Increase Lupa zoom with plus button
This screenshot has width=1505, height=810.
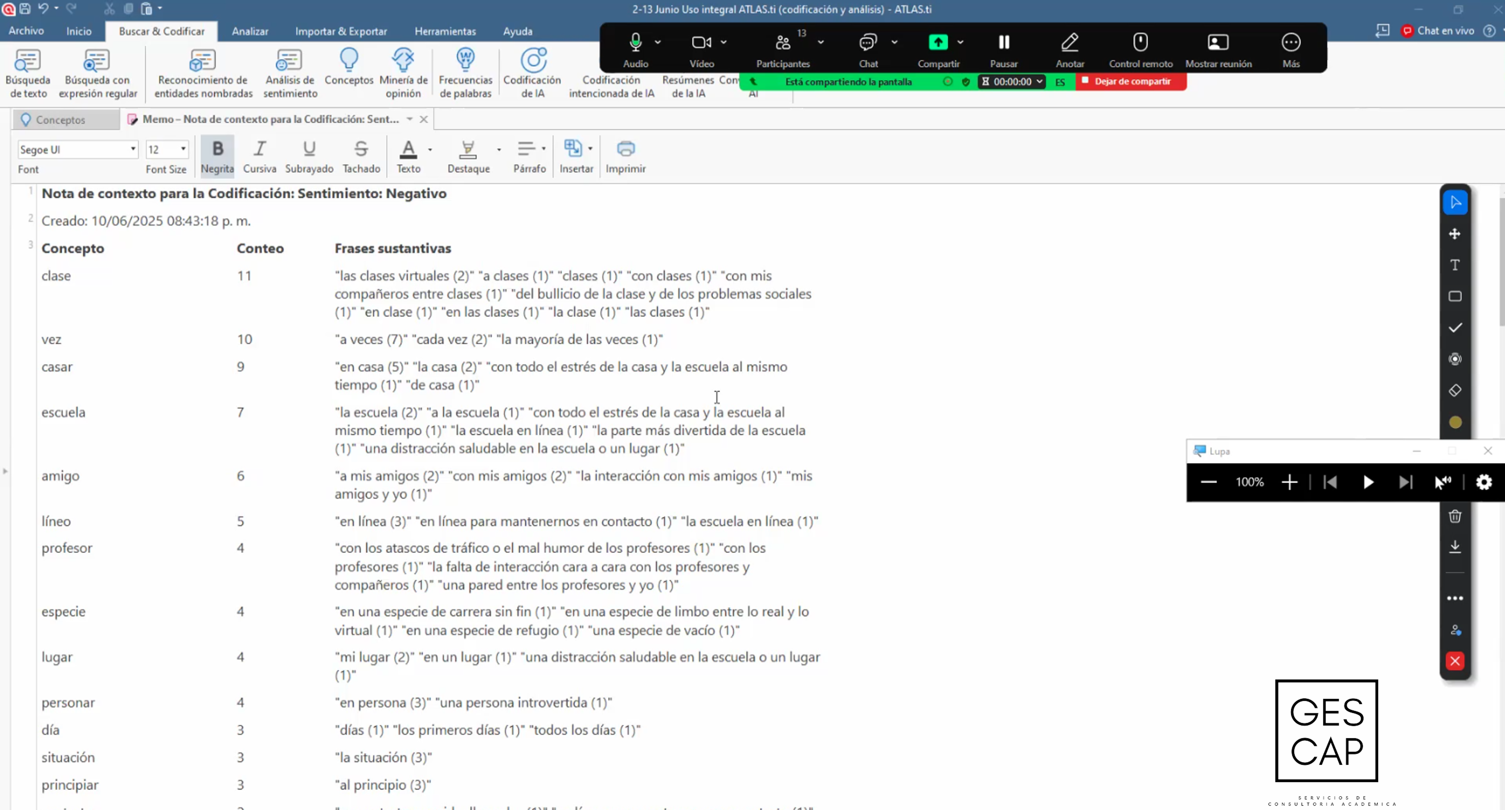click(x=1290, y=482)
